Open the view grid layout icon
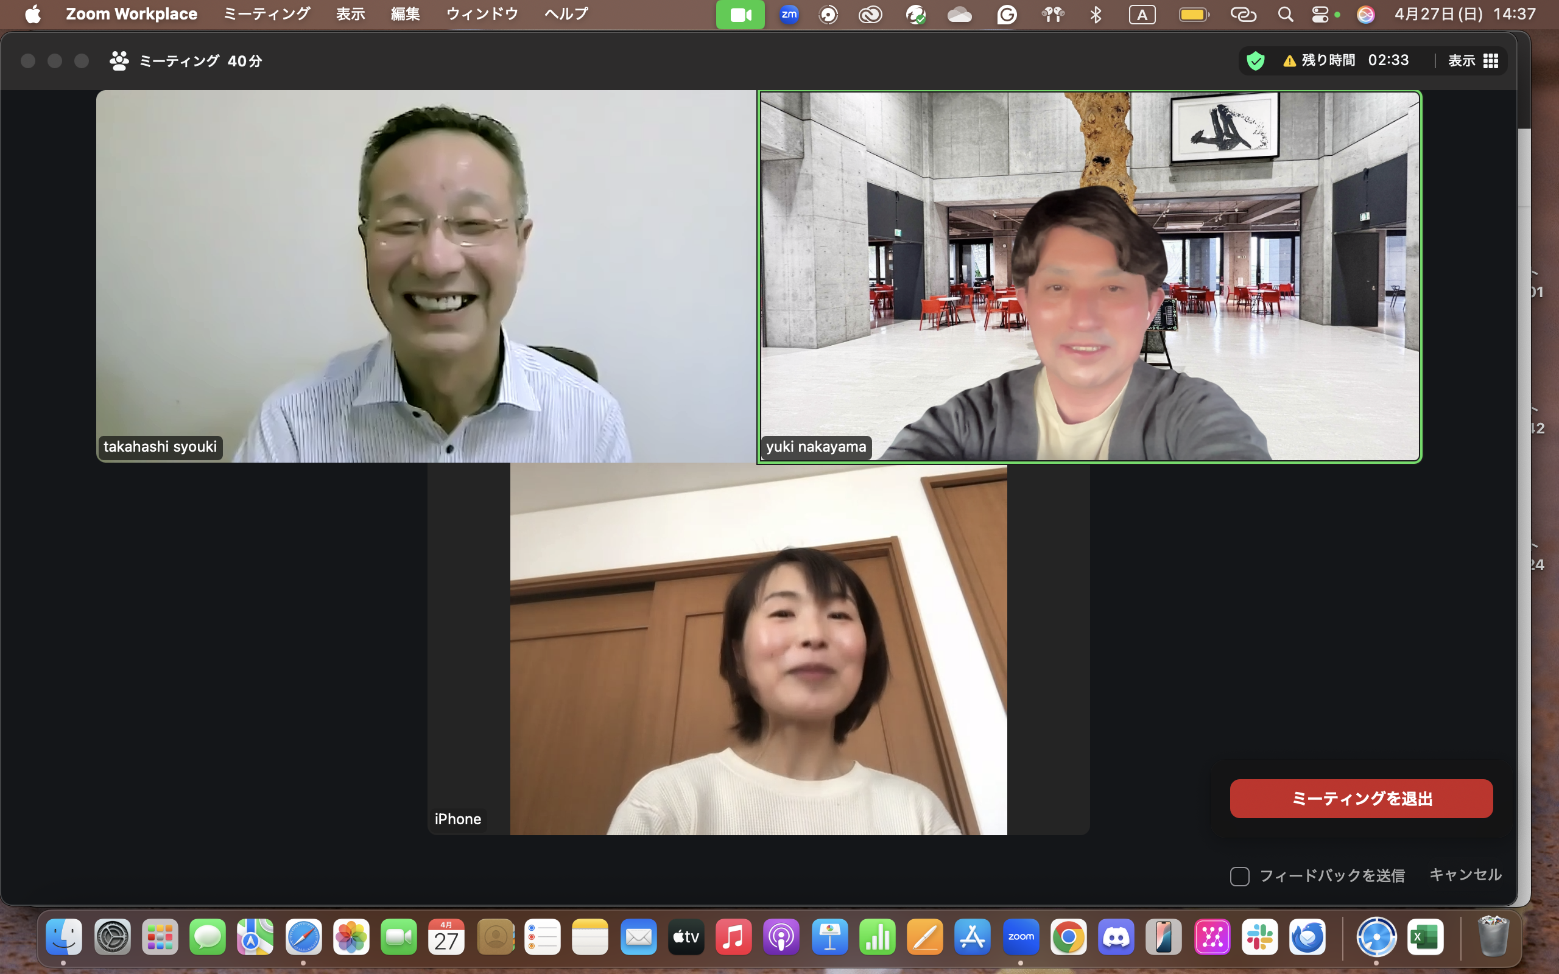This screenshot has height=974, width=1559. coord(1490,60)
